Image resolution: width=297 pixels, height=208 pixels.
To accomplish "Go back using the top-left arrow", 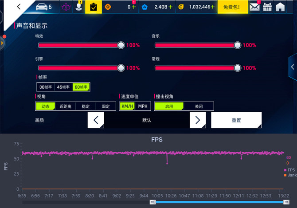I will tap(19, 7).
